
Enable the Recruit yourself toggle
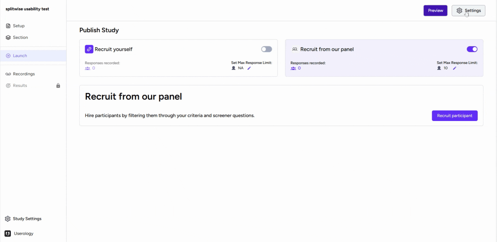(x=266, y=49)
